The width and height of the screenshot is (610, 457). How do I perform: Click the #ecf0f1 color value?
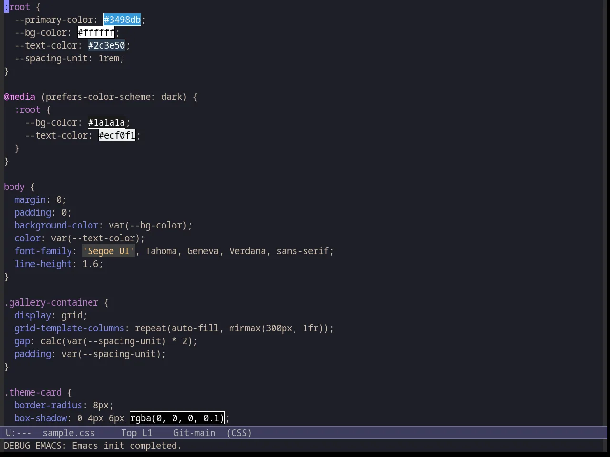[x=117, y=135]
